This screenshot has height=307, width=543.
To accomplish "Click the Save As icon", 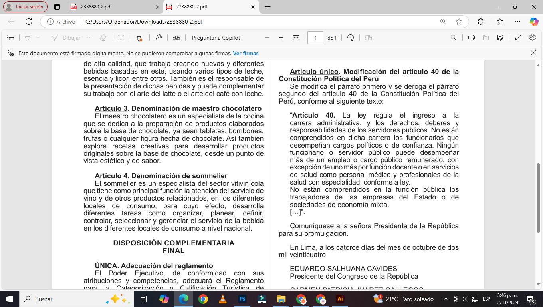I will 500,38.
